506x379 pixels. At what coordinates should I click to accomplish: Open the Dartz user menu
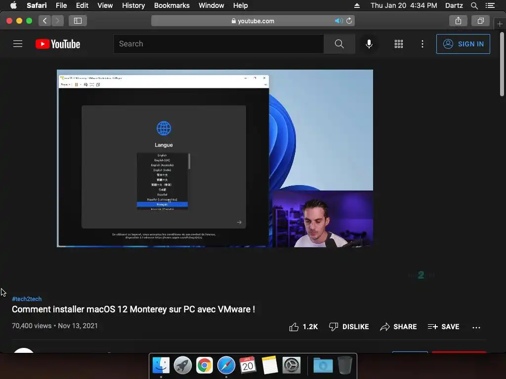pyautogui.click(x=454, y=5)
